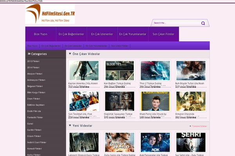The image size is (235, 156).
Task: Click En Çok İzlenenler in secondary bar
Action: coord(73,46)
